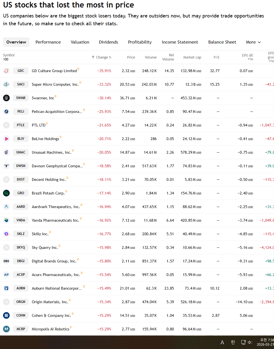Image resolution: width=274 pixels, height=349 pixels.
Task: Click the Unusual Machines logo icon
Action: pos(6,152)
